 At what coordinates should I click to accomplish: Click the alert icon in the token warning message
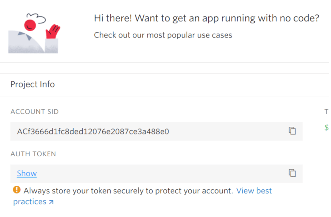(16, 190)
